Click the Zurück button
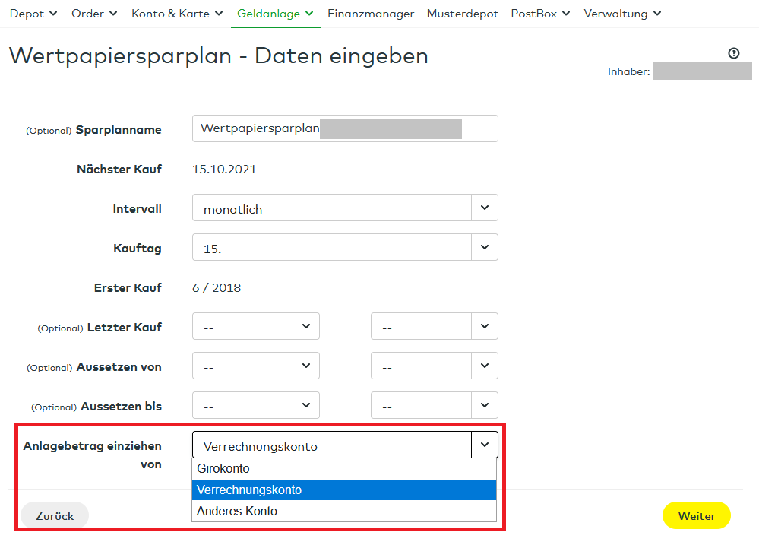The width and height of the screenshot is (759, 545). (x=54, y=515)
